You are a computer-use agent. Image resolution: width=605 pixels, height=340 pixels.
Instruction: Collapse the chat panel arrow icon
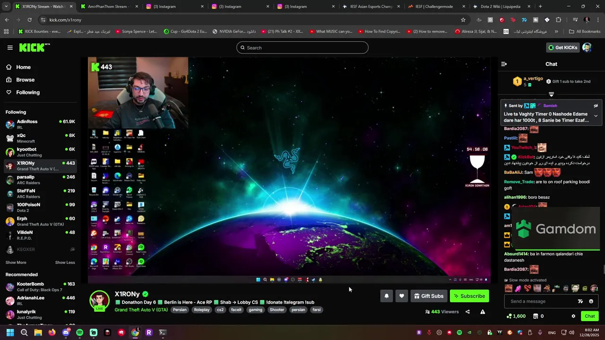[x=504, y=64]
